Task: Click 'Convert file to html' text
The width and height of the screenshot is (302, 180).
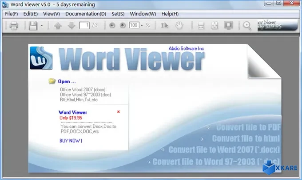Action: tap(246, 138)
